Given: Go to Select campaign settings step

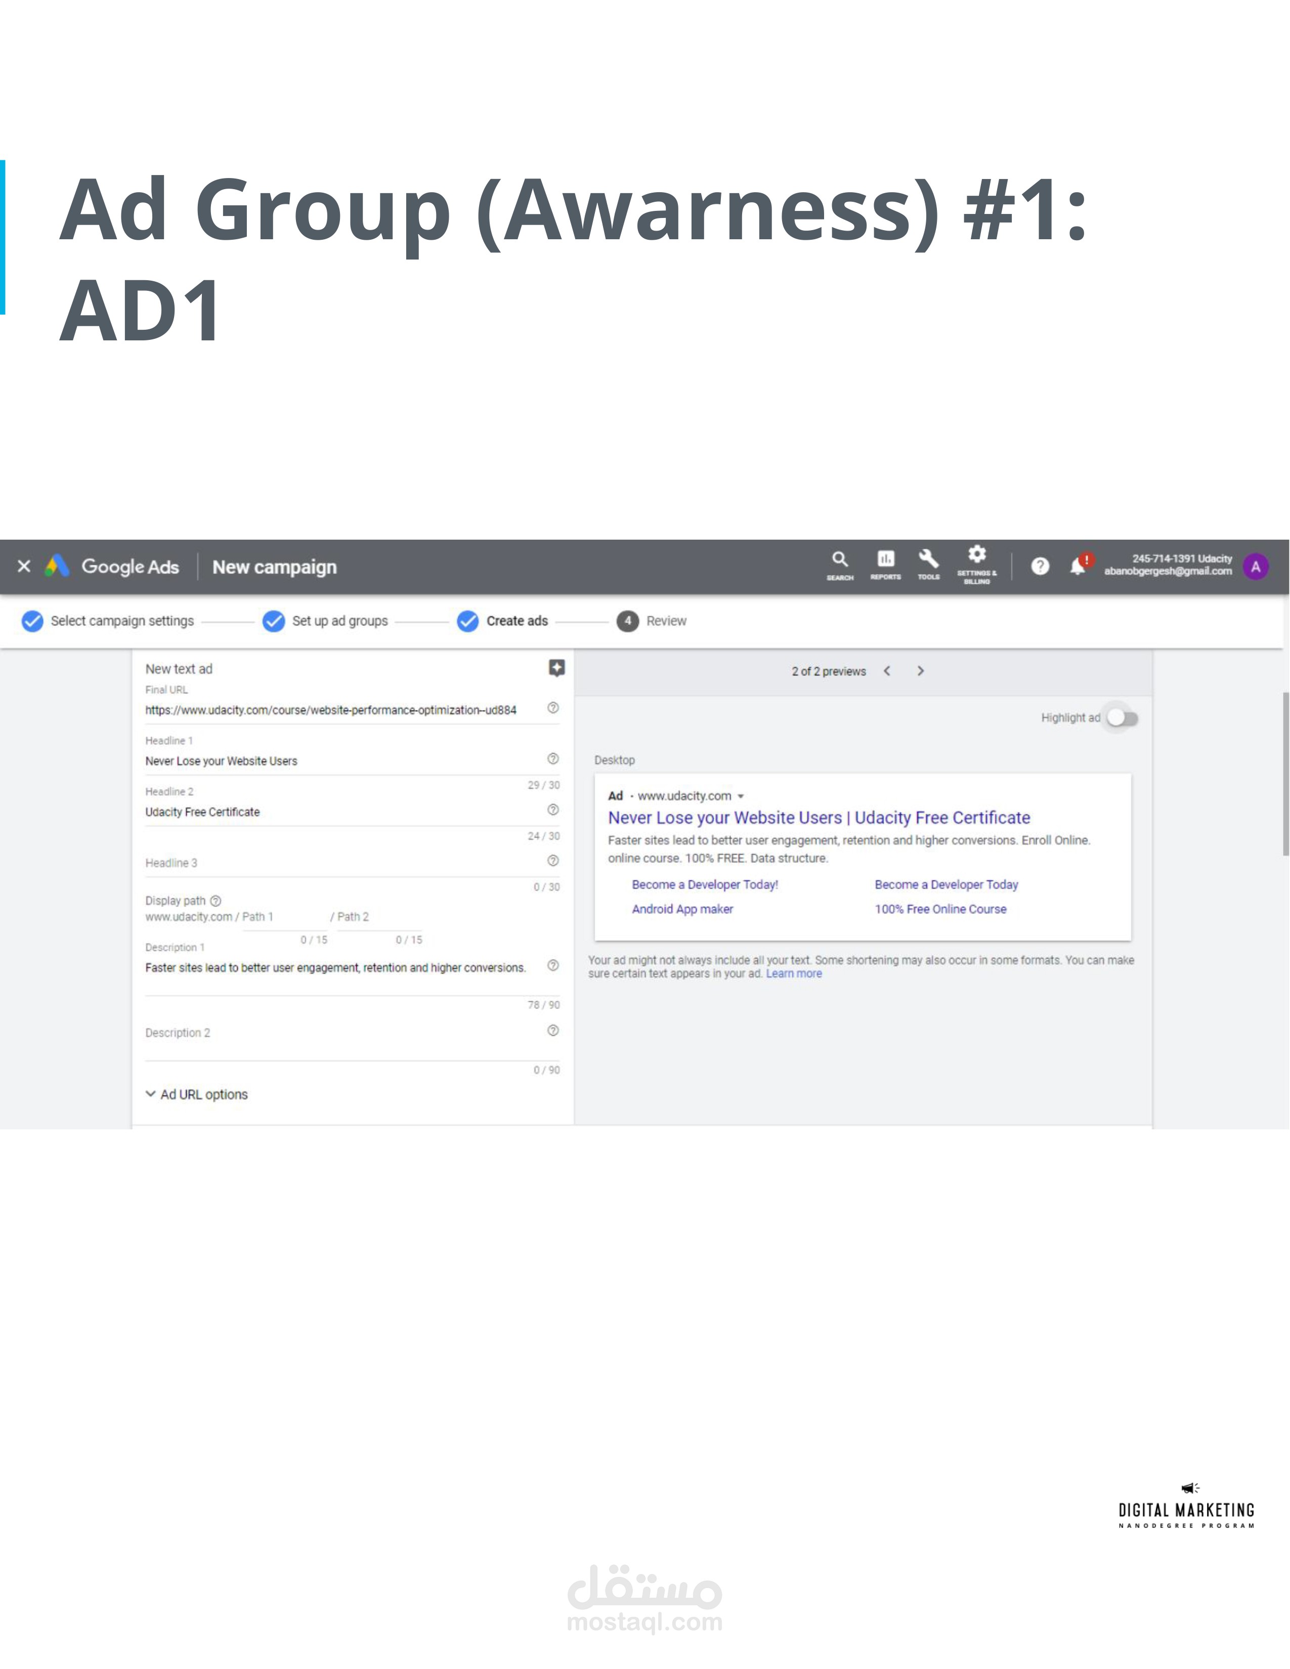Looking at the screenshot, I should click(108, 621).
